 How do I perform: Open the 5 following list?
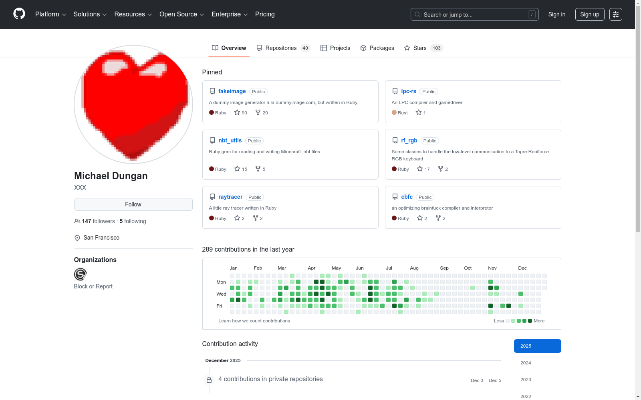[x=133, y=221]
